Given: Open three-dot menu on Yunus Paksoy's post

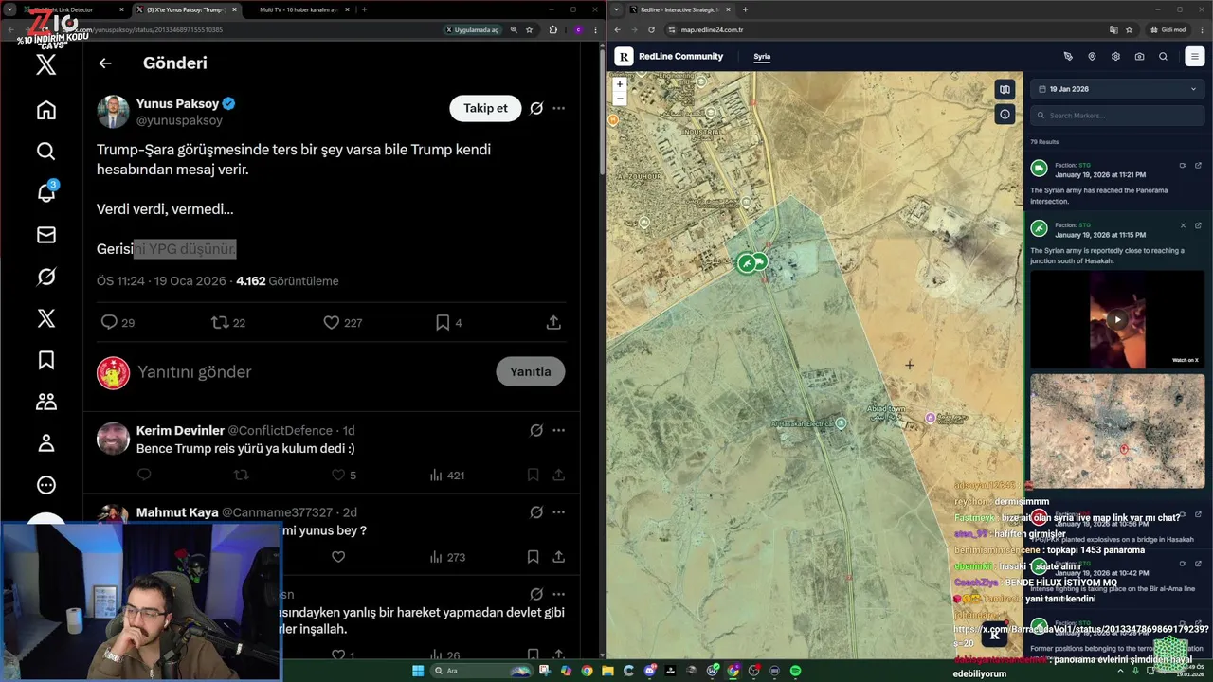Looking at the screenshot, I should (x=559, y=108).
